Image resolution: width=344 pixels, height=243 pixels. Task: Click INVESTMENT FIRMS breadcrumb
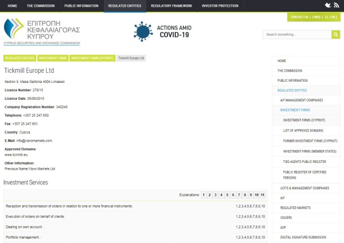[x=52, y=58]
